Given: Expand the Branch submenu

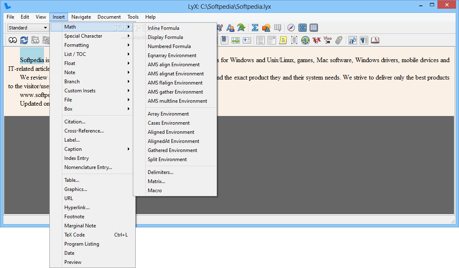Looking at the screenshot, I should [x=92, y=82].
